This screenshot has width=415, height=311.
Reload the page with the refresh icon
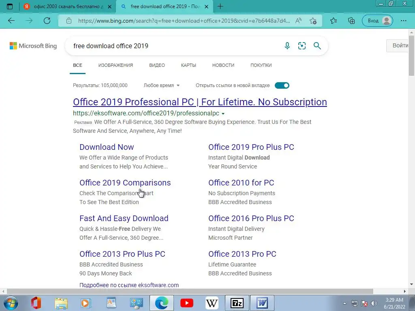click(x=47, y=21)
